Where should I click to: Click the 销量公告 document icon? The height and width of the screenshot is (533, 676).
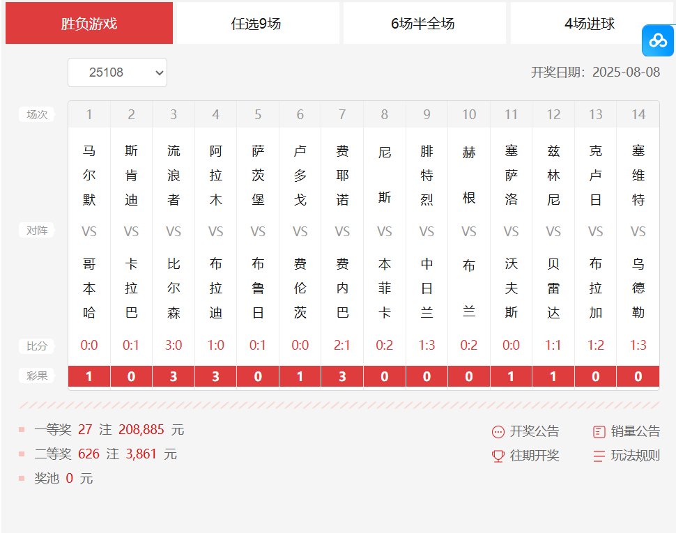599,432
